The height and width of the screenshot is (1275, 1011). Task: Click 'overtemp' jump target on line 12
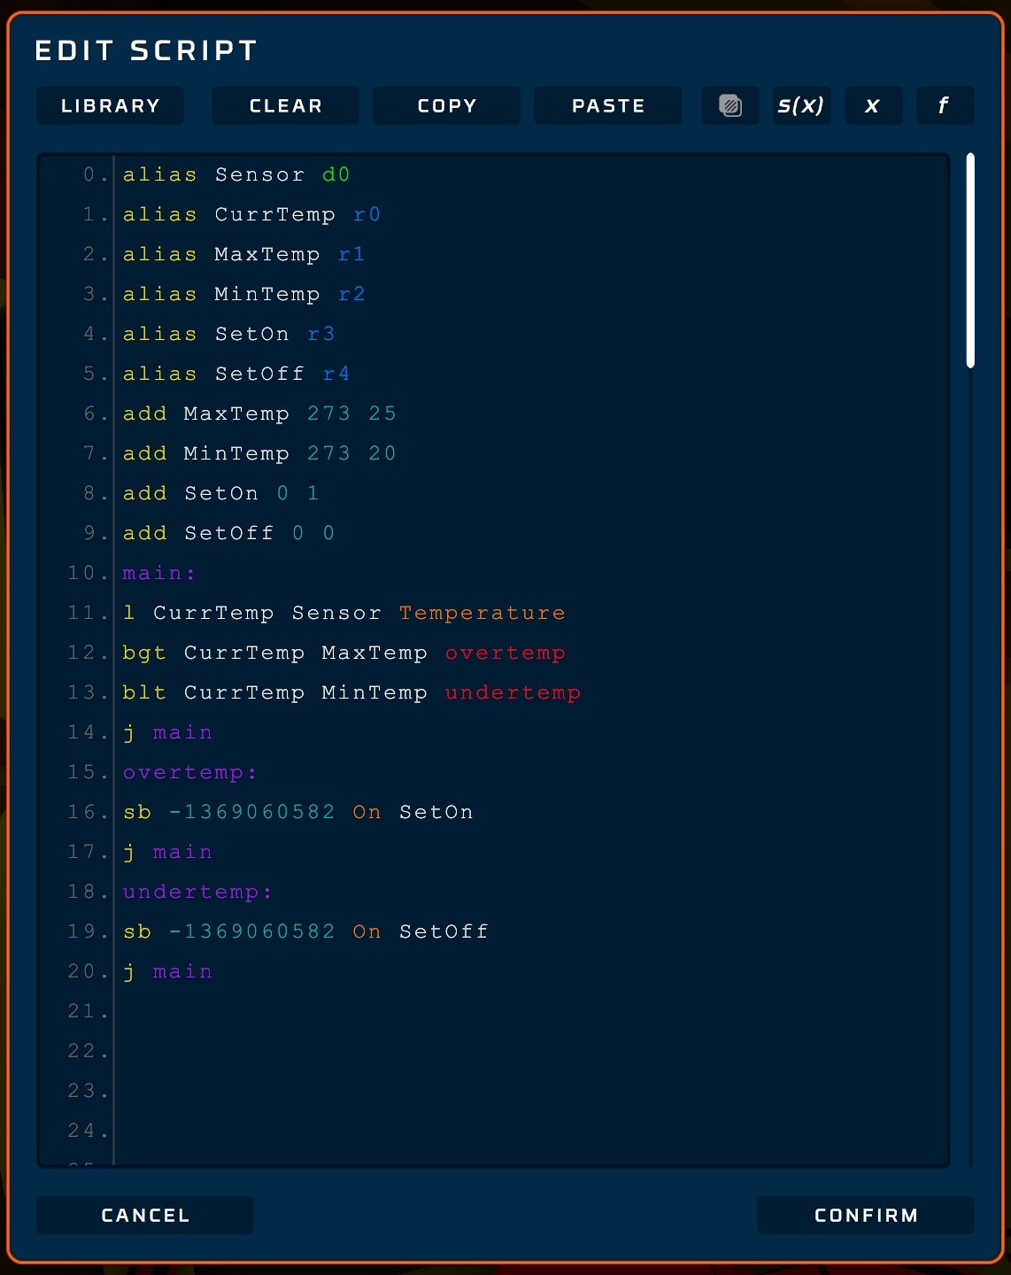[x=505, y=653]
